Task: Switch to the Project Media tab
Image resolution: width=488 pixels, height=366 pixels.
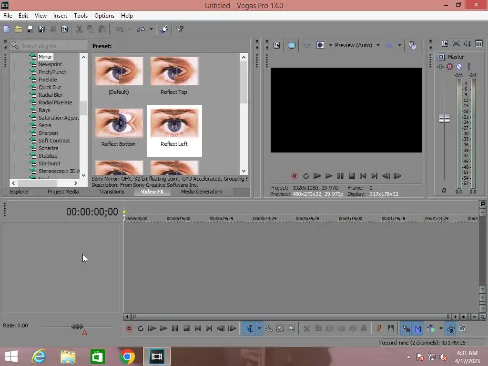Action: click(63, 192)
